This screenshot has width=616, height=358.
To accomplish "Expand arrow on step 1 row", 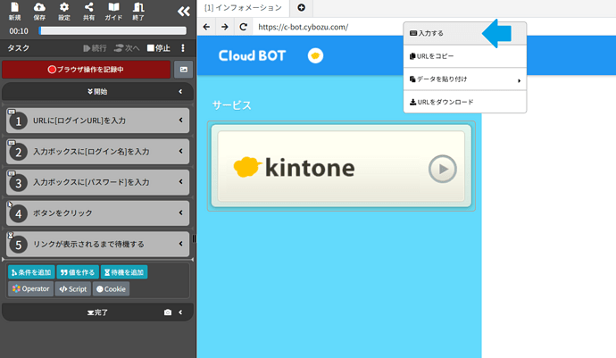I will (x=180, y=121).
